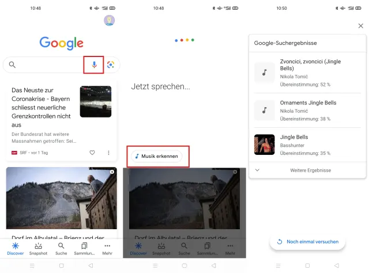Close the search results screen with X
Screen dimensions: 369x273
[x=360, y=26]
